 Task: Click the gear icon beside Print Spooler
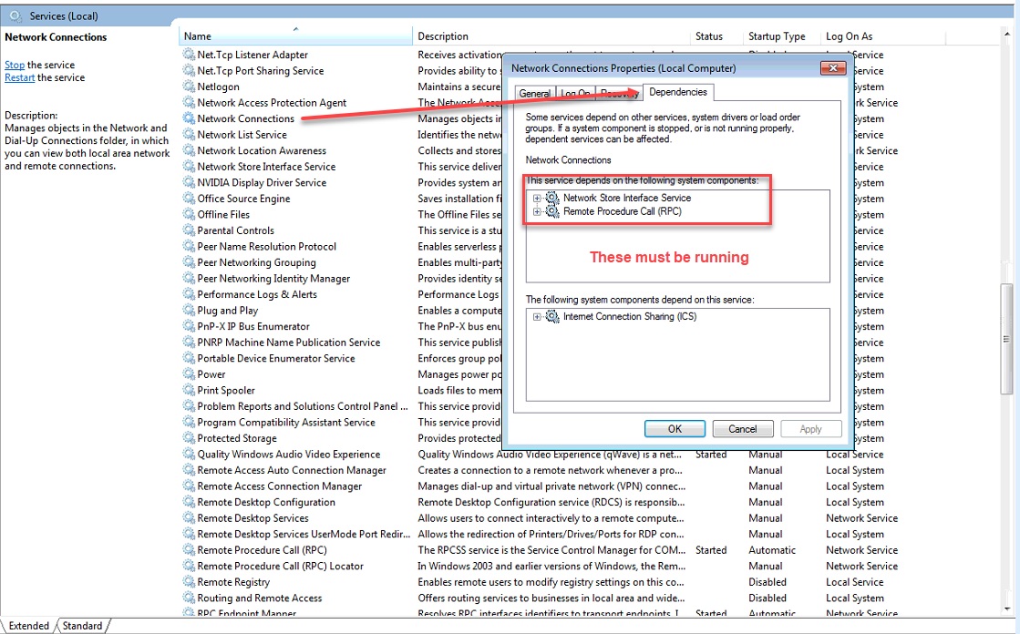pos(189,390)
